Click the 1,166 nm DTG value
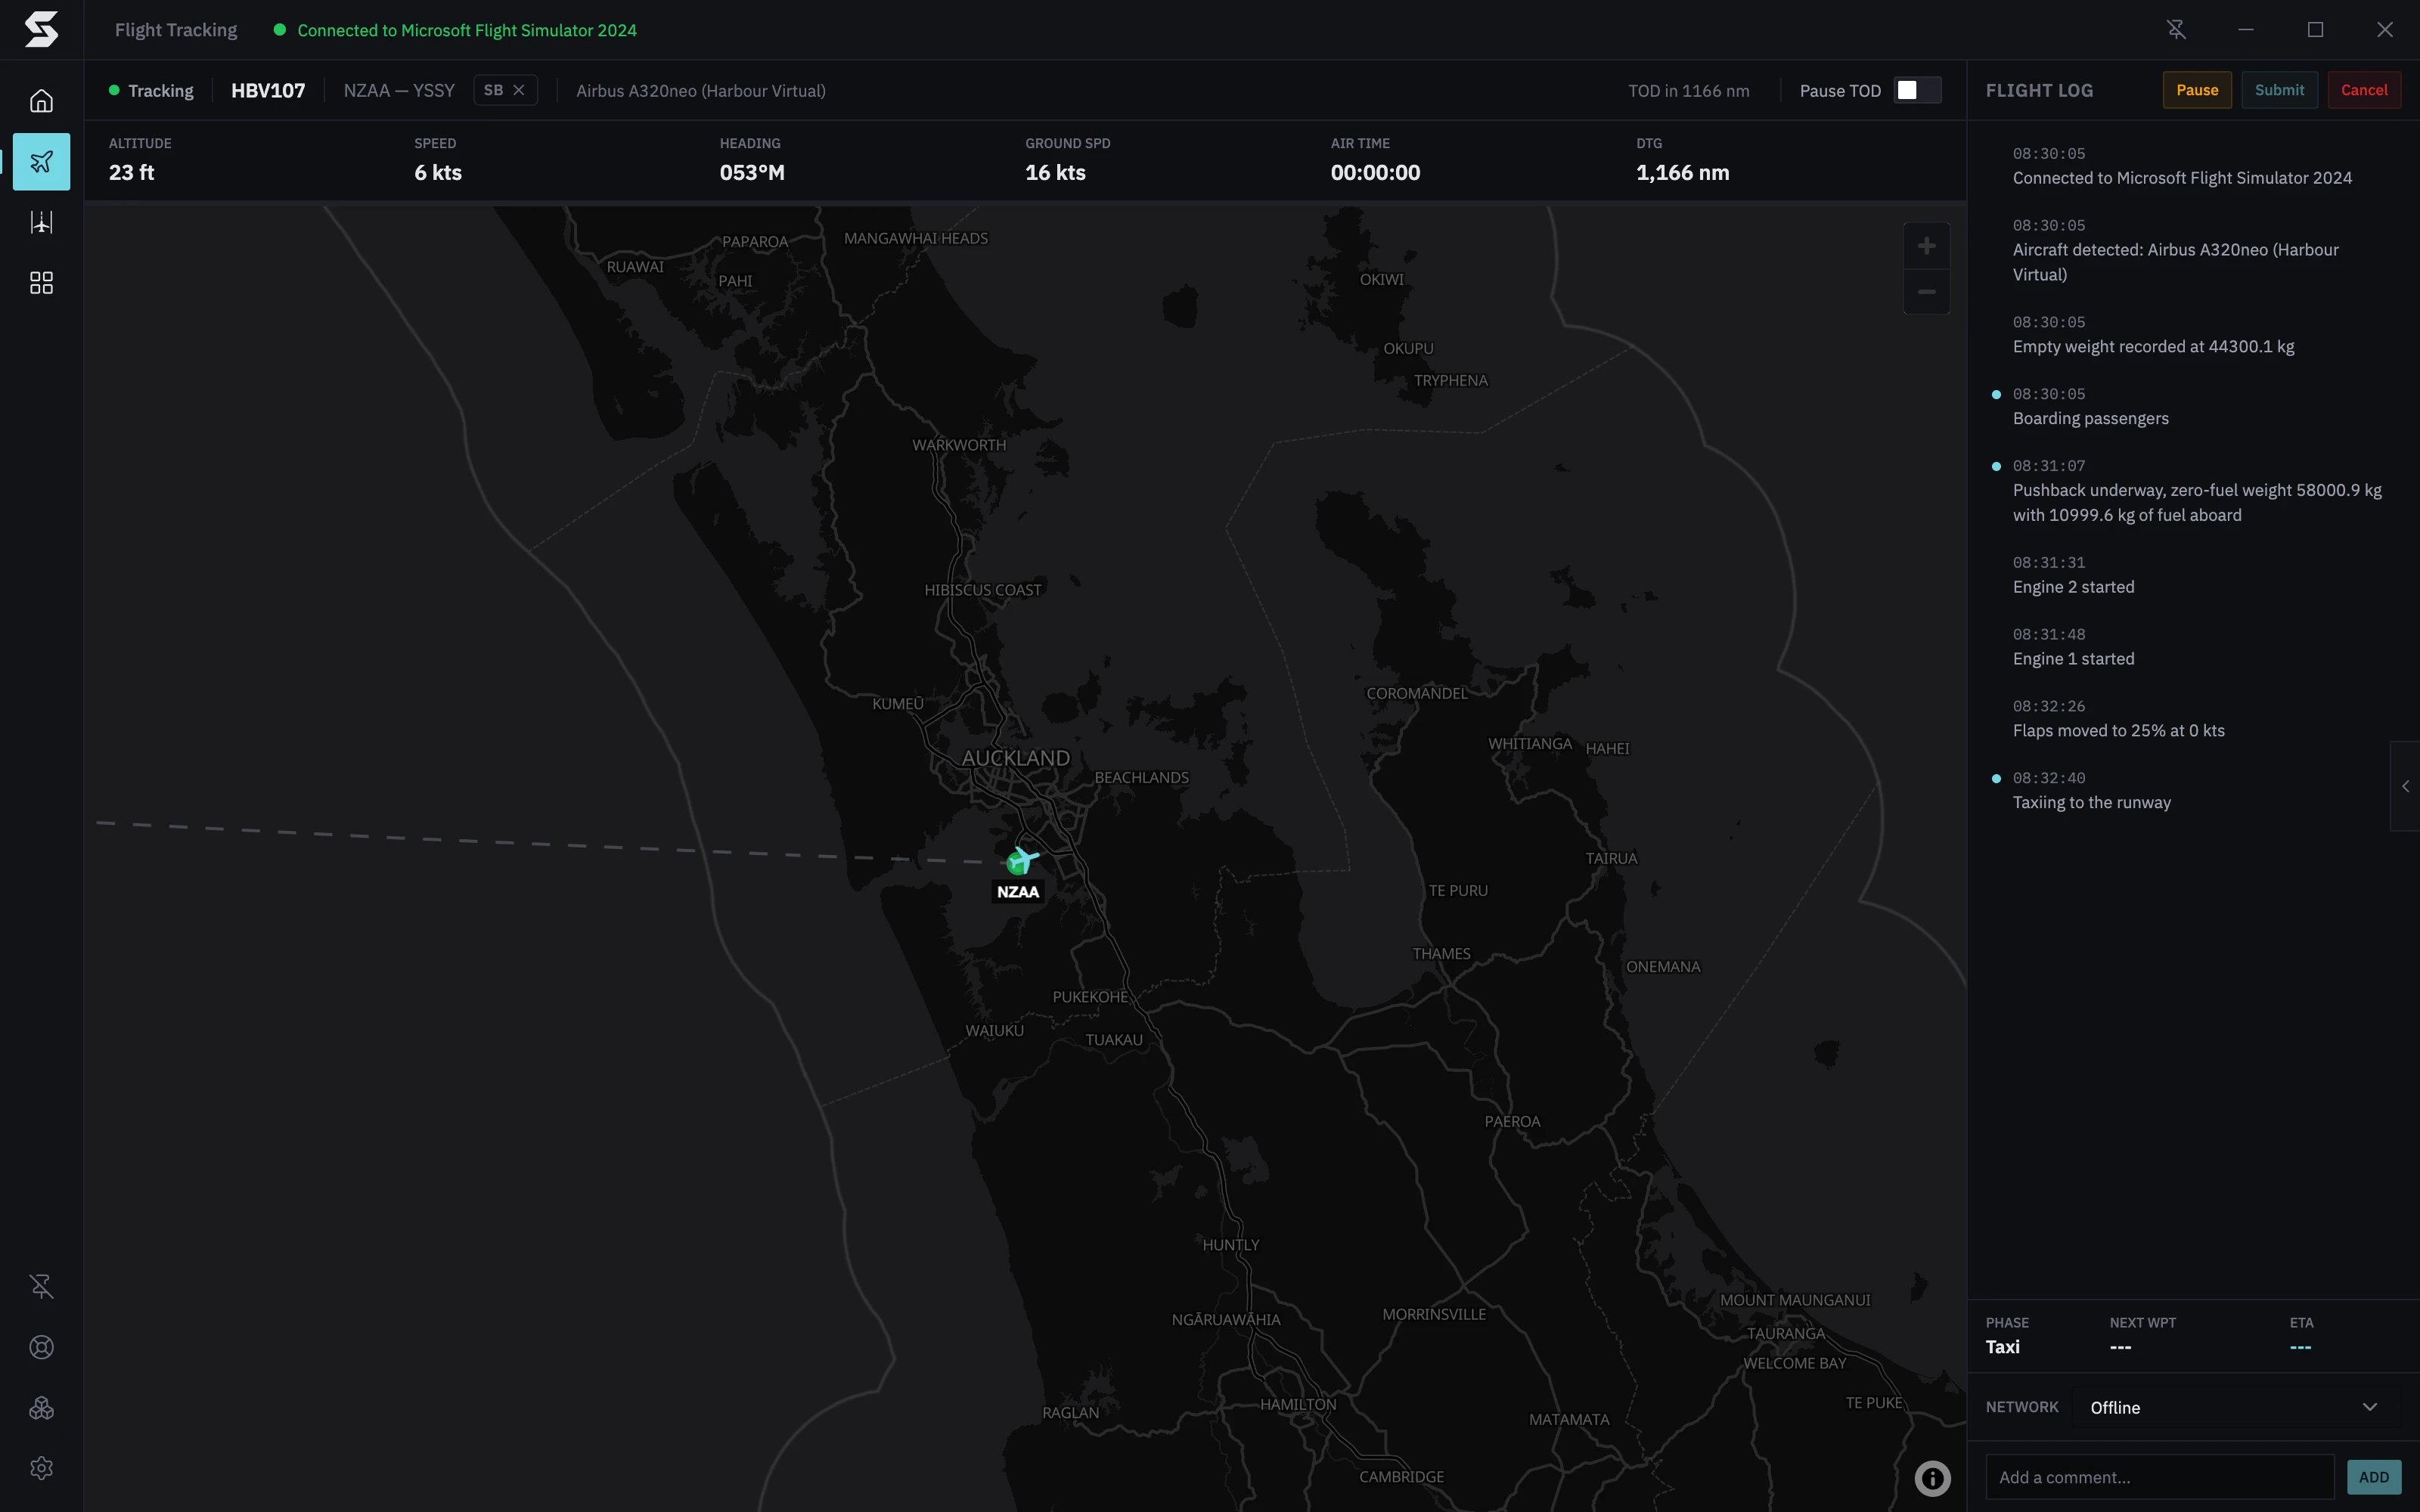The image size is (2420, 1512). tap(1682, 172)
